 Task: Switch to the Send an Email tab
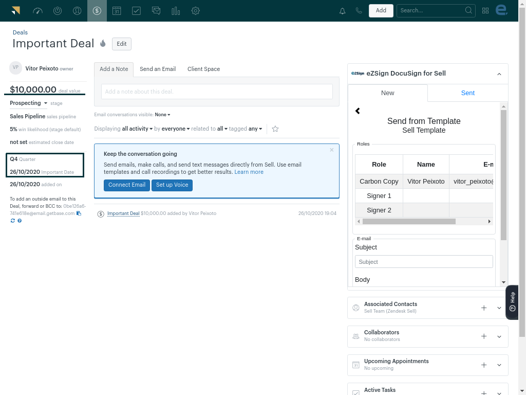pos(158,69)
